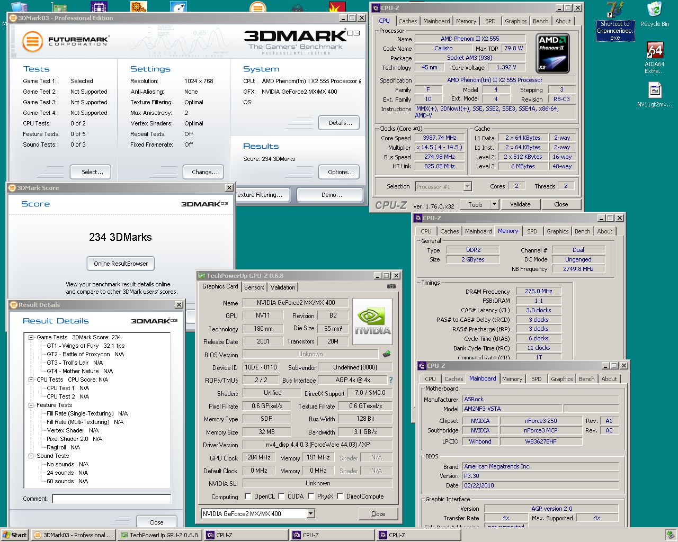The image size is (678, 542).
Task: Click the red burst desktop icon
Action: (x=337, y=7)
